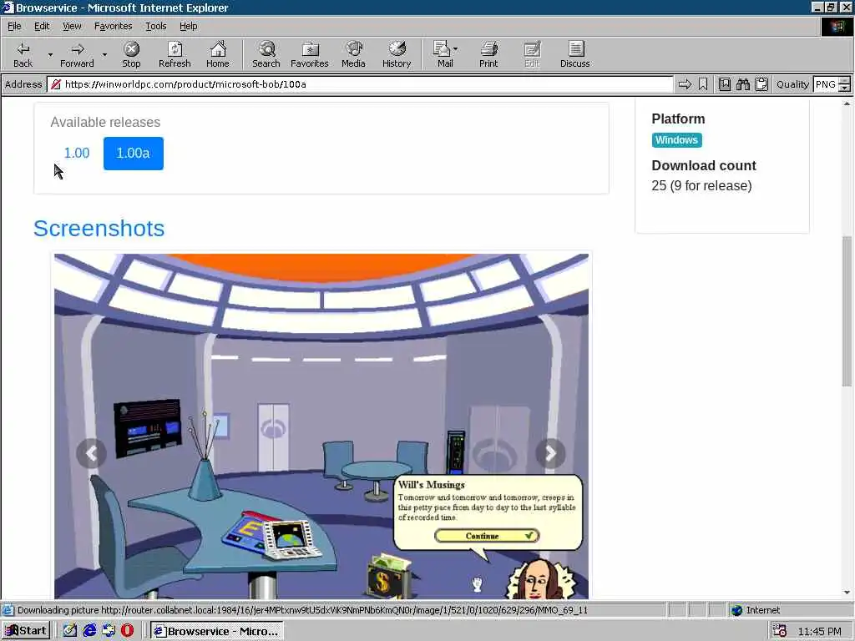Image resolution: width=855 pixels, height=641 pixels.
Task: Click the Forward toolbar button
Action: click(x=77, y=54)
